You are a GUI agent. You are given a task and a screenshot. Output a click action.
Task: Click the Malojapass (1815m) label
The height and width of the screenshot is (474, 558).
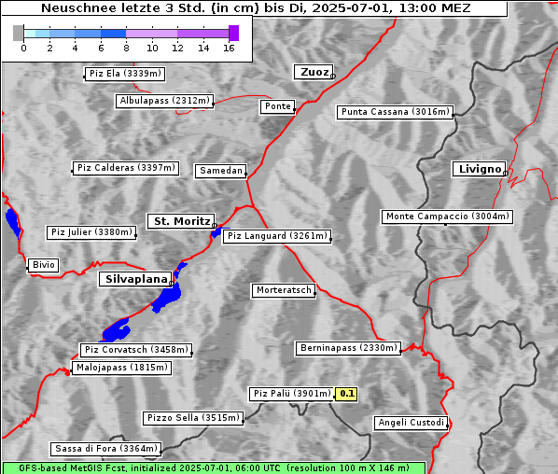coord(121,368)
